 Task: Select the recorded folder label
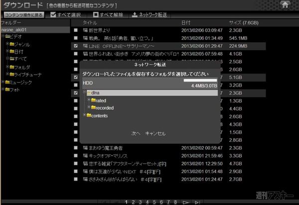(105, 108)
